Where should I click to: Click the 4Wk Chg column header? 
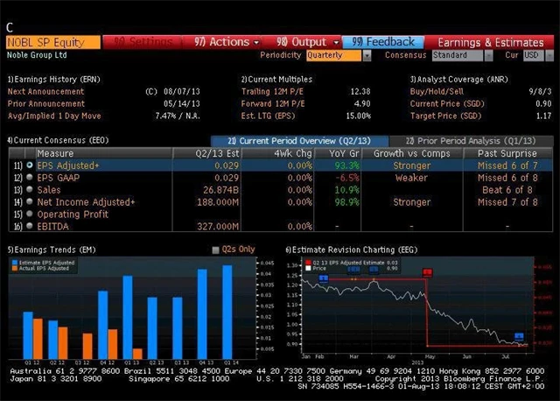[x=278, y=153]
